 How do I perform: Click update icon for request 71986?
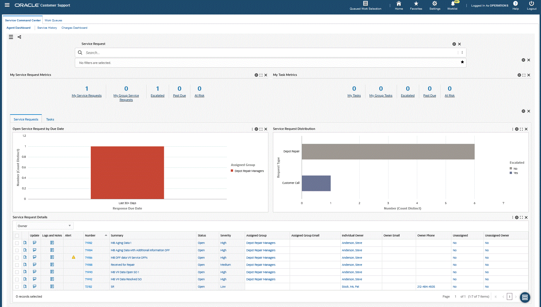click(34, 257)
